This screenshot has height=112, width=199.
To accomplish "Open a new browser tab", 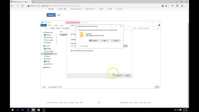I will 33,2.
